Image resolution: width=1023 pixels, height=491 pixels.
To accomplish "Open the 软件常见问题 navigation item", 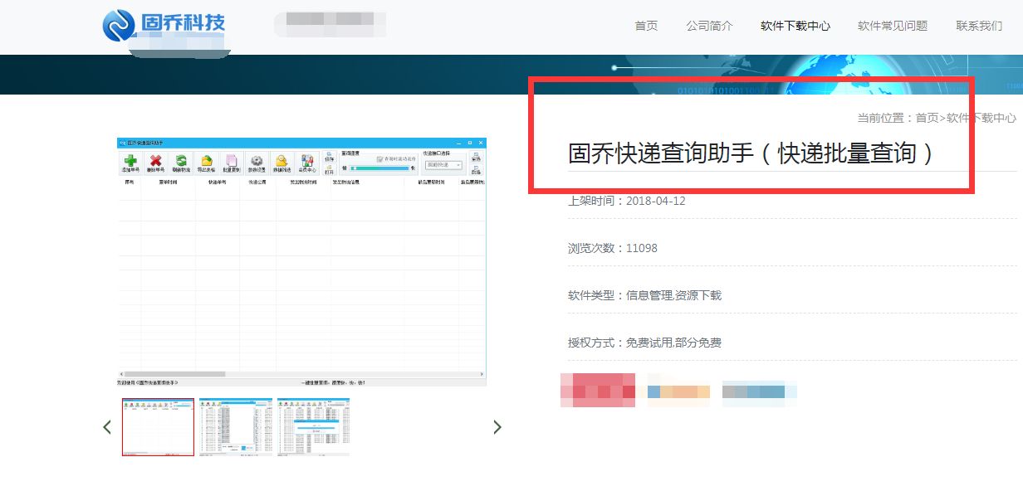I will pos(892,26).
